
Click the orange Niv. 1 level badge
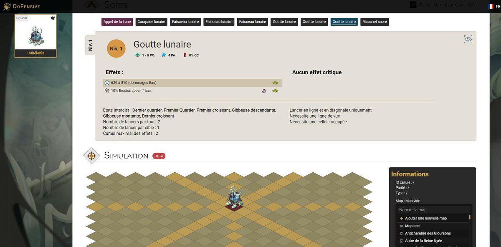(116, 48)
